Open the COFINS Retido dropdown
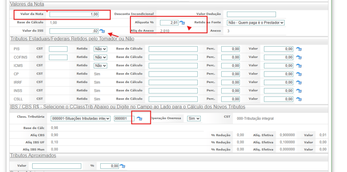Image resolution: width=347 pixels, height=172 pixels. (x=100, y=57)
